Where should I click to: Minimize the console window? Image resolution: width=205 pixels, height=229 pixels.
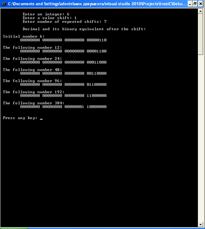point(190,4)
